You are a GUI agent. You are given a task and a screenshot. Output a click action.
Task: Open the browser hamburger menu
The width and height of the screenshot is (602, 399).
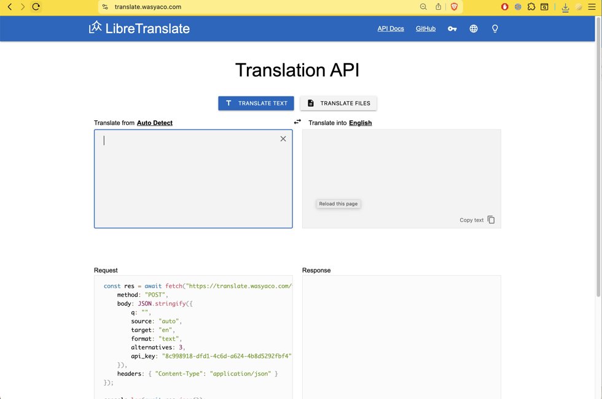592,7
